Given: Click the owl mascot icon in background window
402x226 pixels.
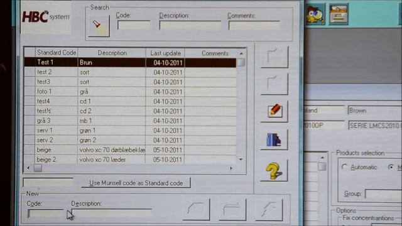Looking at the screenshot, I should point(315,14).
